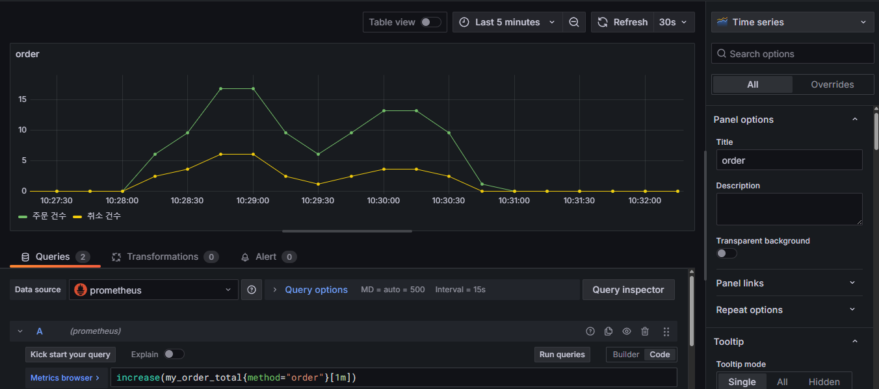Select All tooltip mode
The width and height of the screenshot is (879, 389).
(782, 382)
